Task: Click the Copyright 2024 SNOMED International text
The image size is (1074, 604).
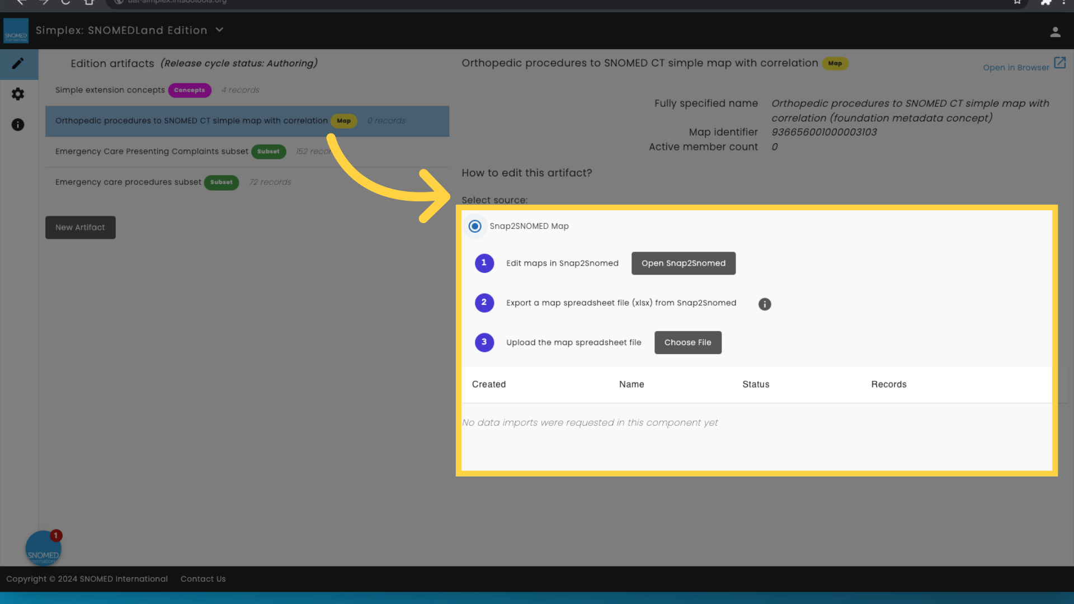Action: pos(87,579)
